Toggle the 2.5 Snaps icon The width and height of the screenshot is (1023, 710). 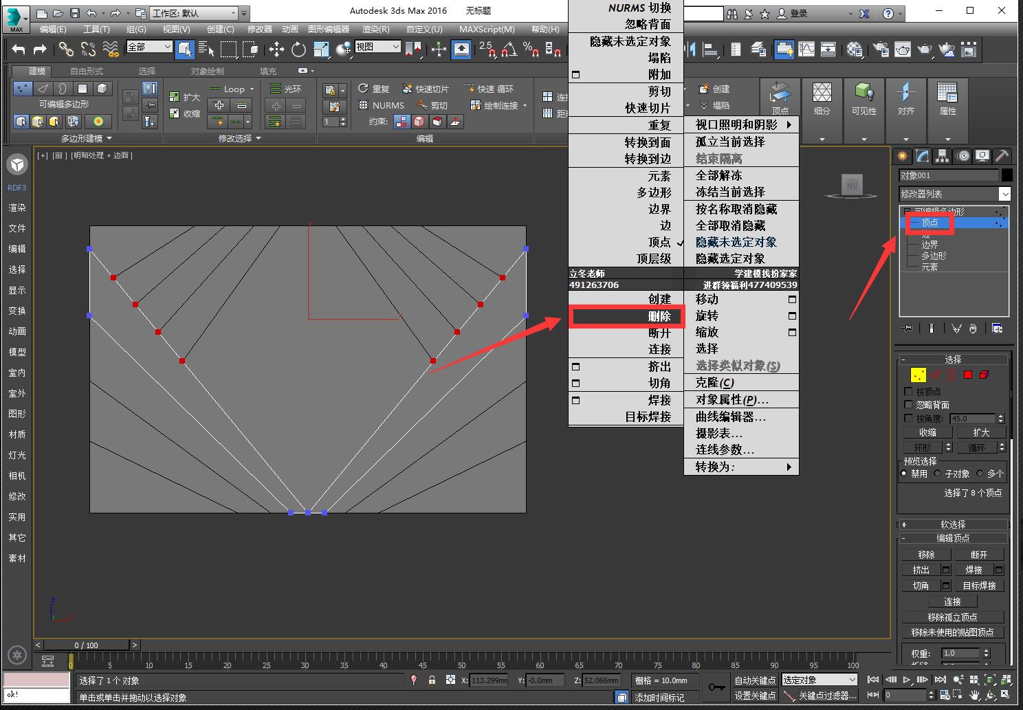pyautogui.click(x=487, y=49)
